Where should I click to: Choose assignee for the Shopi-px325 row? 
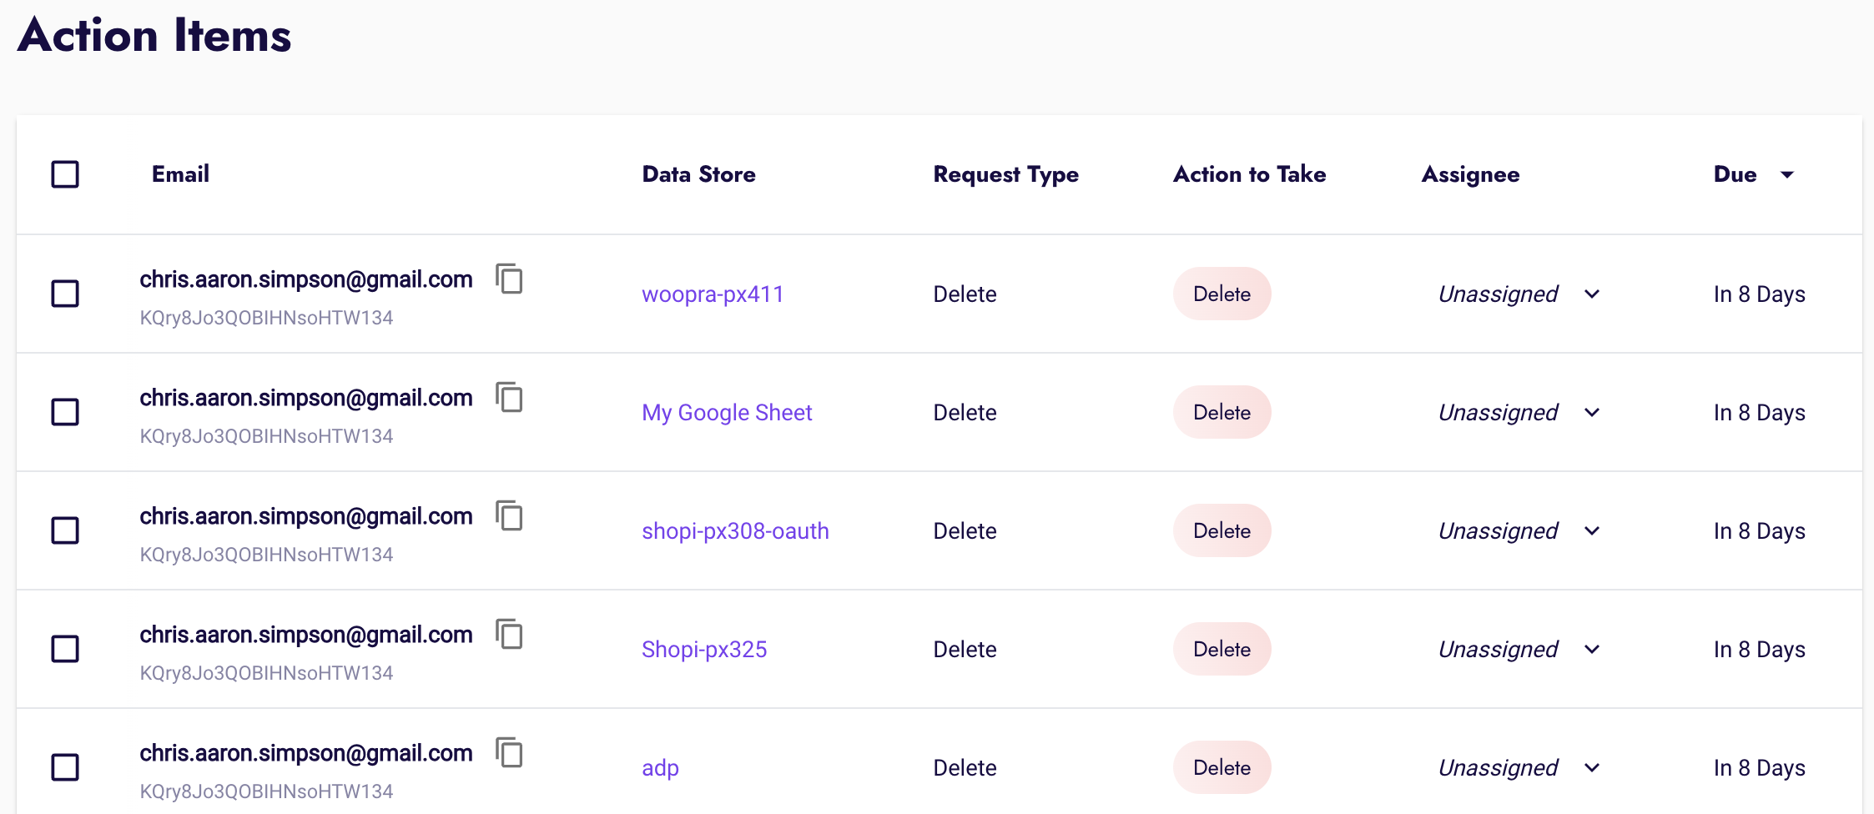click(1591, 650)
